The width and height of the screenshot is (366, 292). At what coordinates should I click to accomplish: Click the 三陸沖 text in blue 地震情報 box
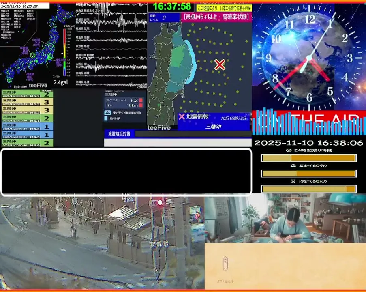click(213, 127)
